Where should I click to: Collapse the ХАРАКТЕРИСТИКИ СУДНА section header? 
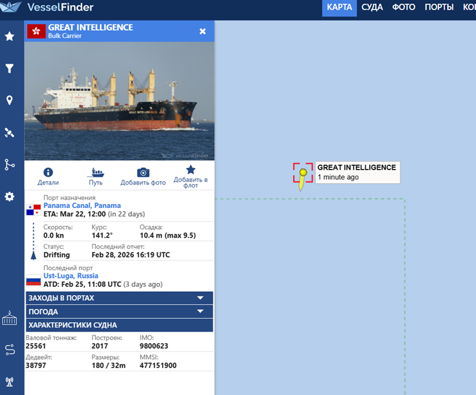[119, 325]
